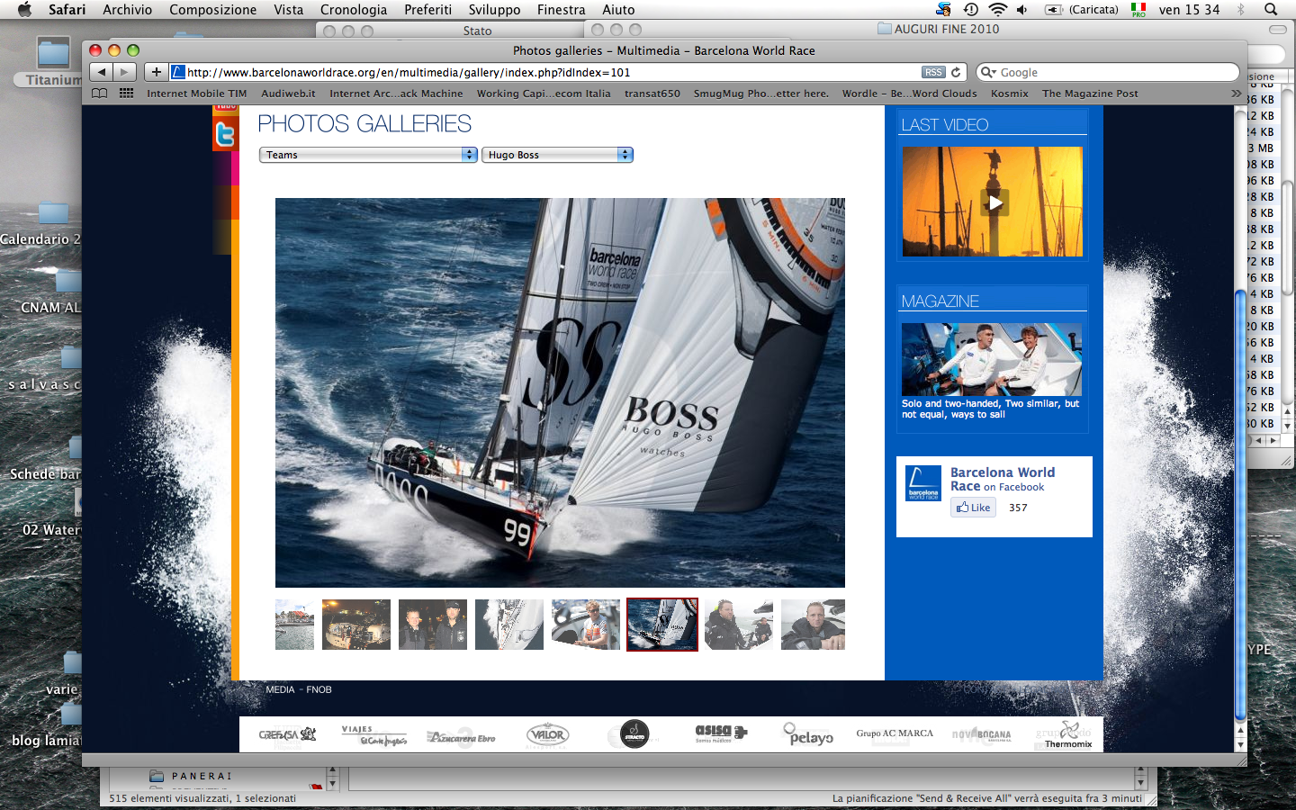Select the night boat thumbnail
This screenshot has height=810, width=1296.
pyautogui.click(x=356, y=625)
